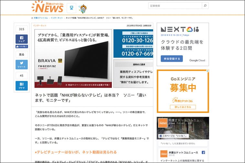Focus the article search input field

click(x=175, y=5)
